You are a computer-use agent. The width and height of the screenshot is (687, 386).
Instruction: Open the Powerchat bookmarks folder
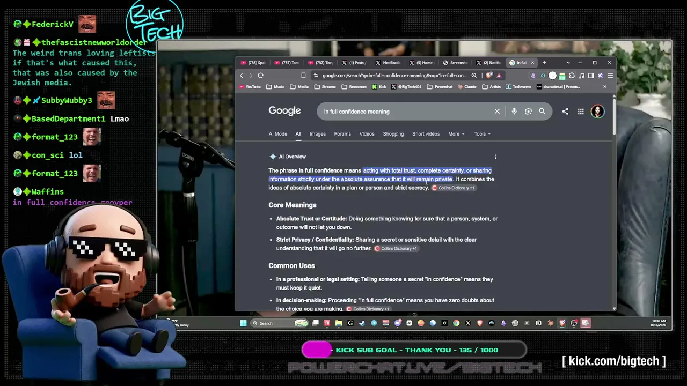[x=440, y=87]
